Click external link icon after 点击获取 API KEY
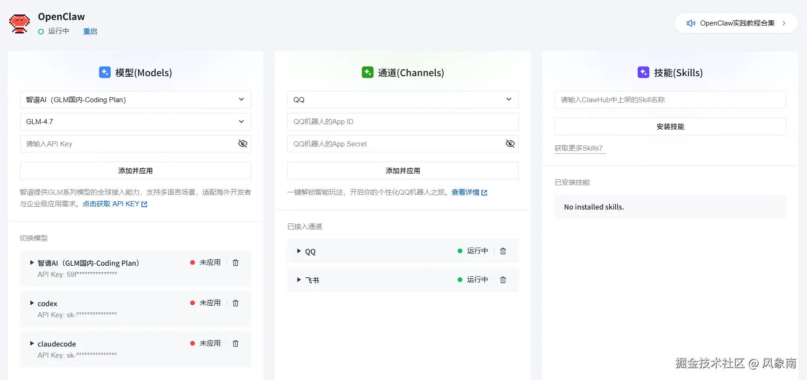The image size is (807, 380). (144, 204)
